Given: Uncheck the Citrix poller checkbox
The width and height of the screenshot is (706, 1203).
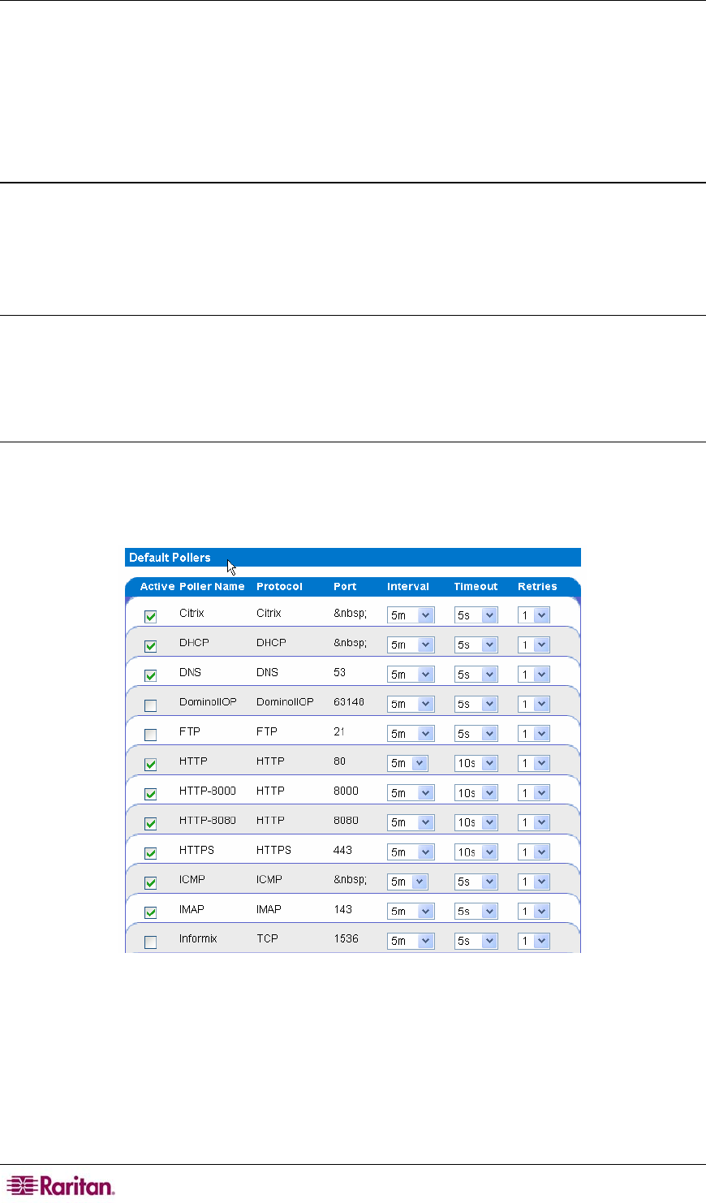Looking at the screenshot, I should (150, 616).
